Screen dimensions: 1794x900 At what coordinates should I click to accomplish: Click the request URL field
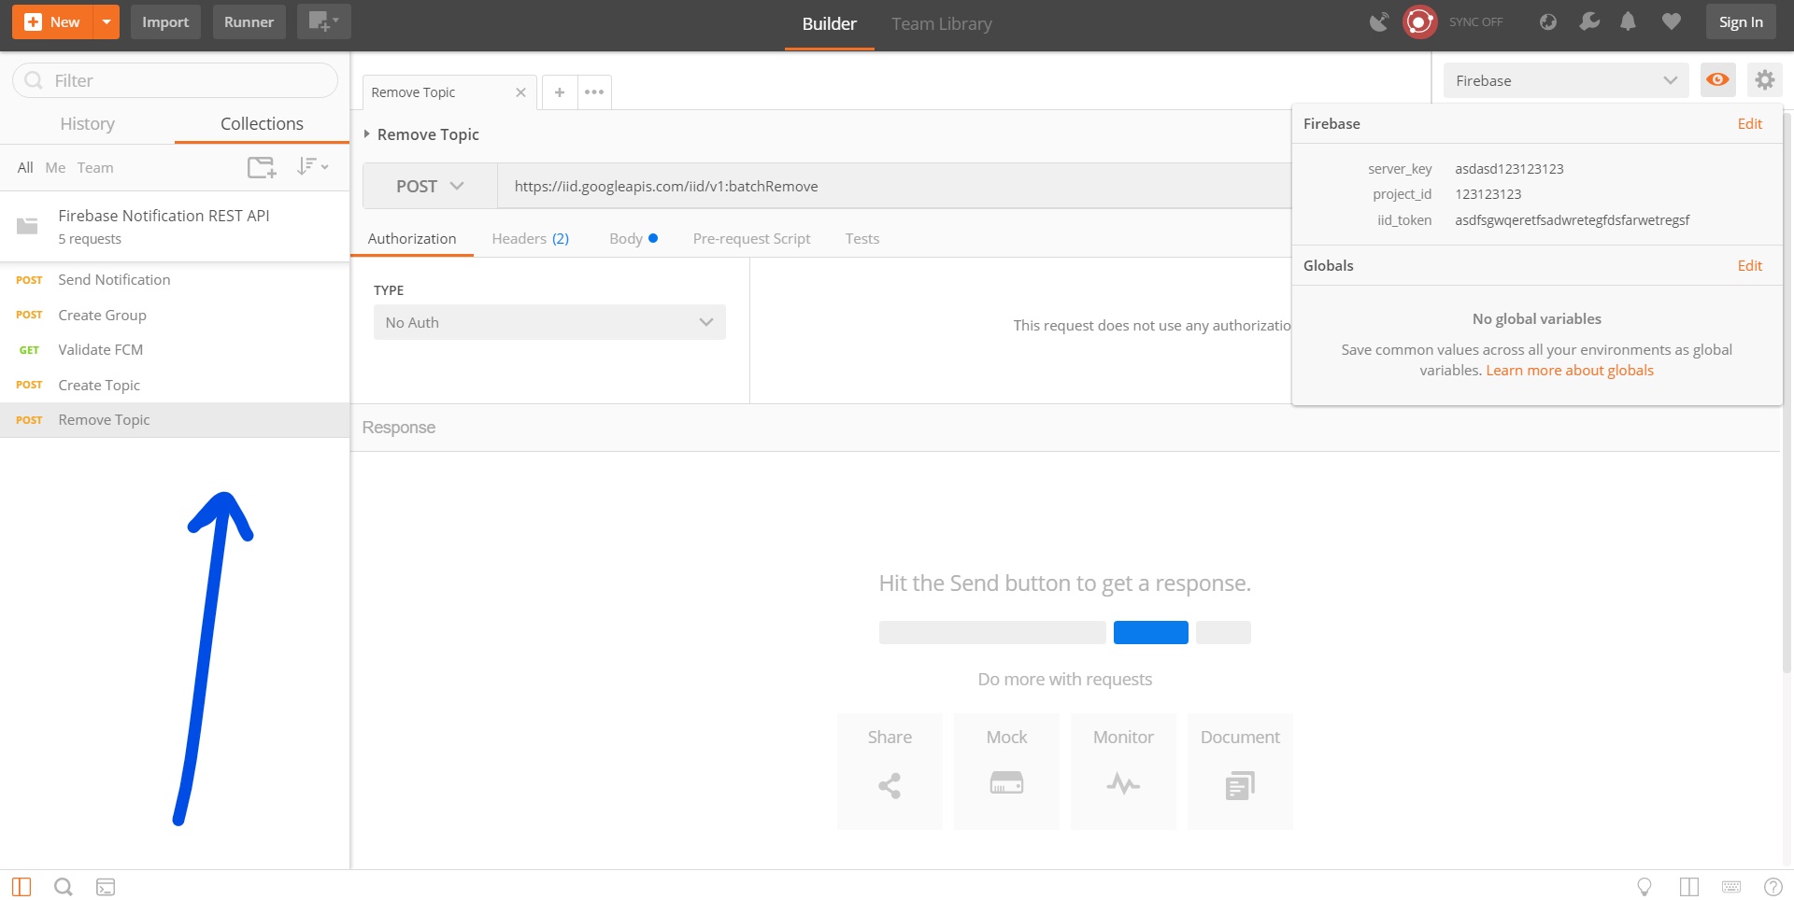coord(894,186)
